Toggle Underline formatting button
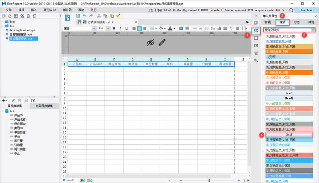This screenshot has height=183, width=319. click(126, 29)
